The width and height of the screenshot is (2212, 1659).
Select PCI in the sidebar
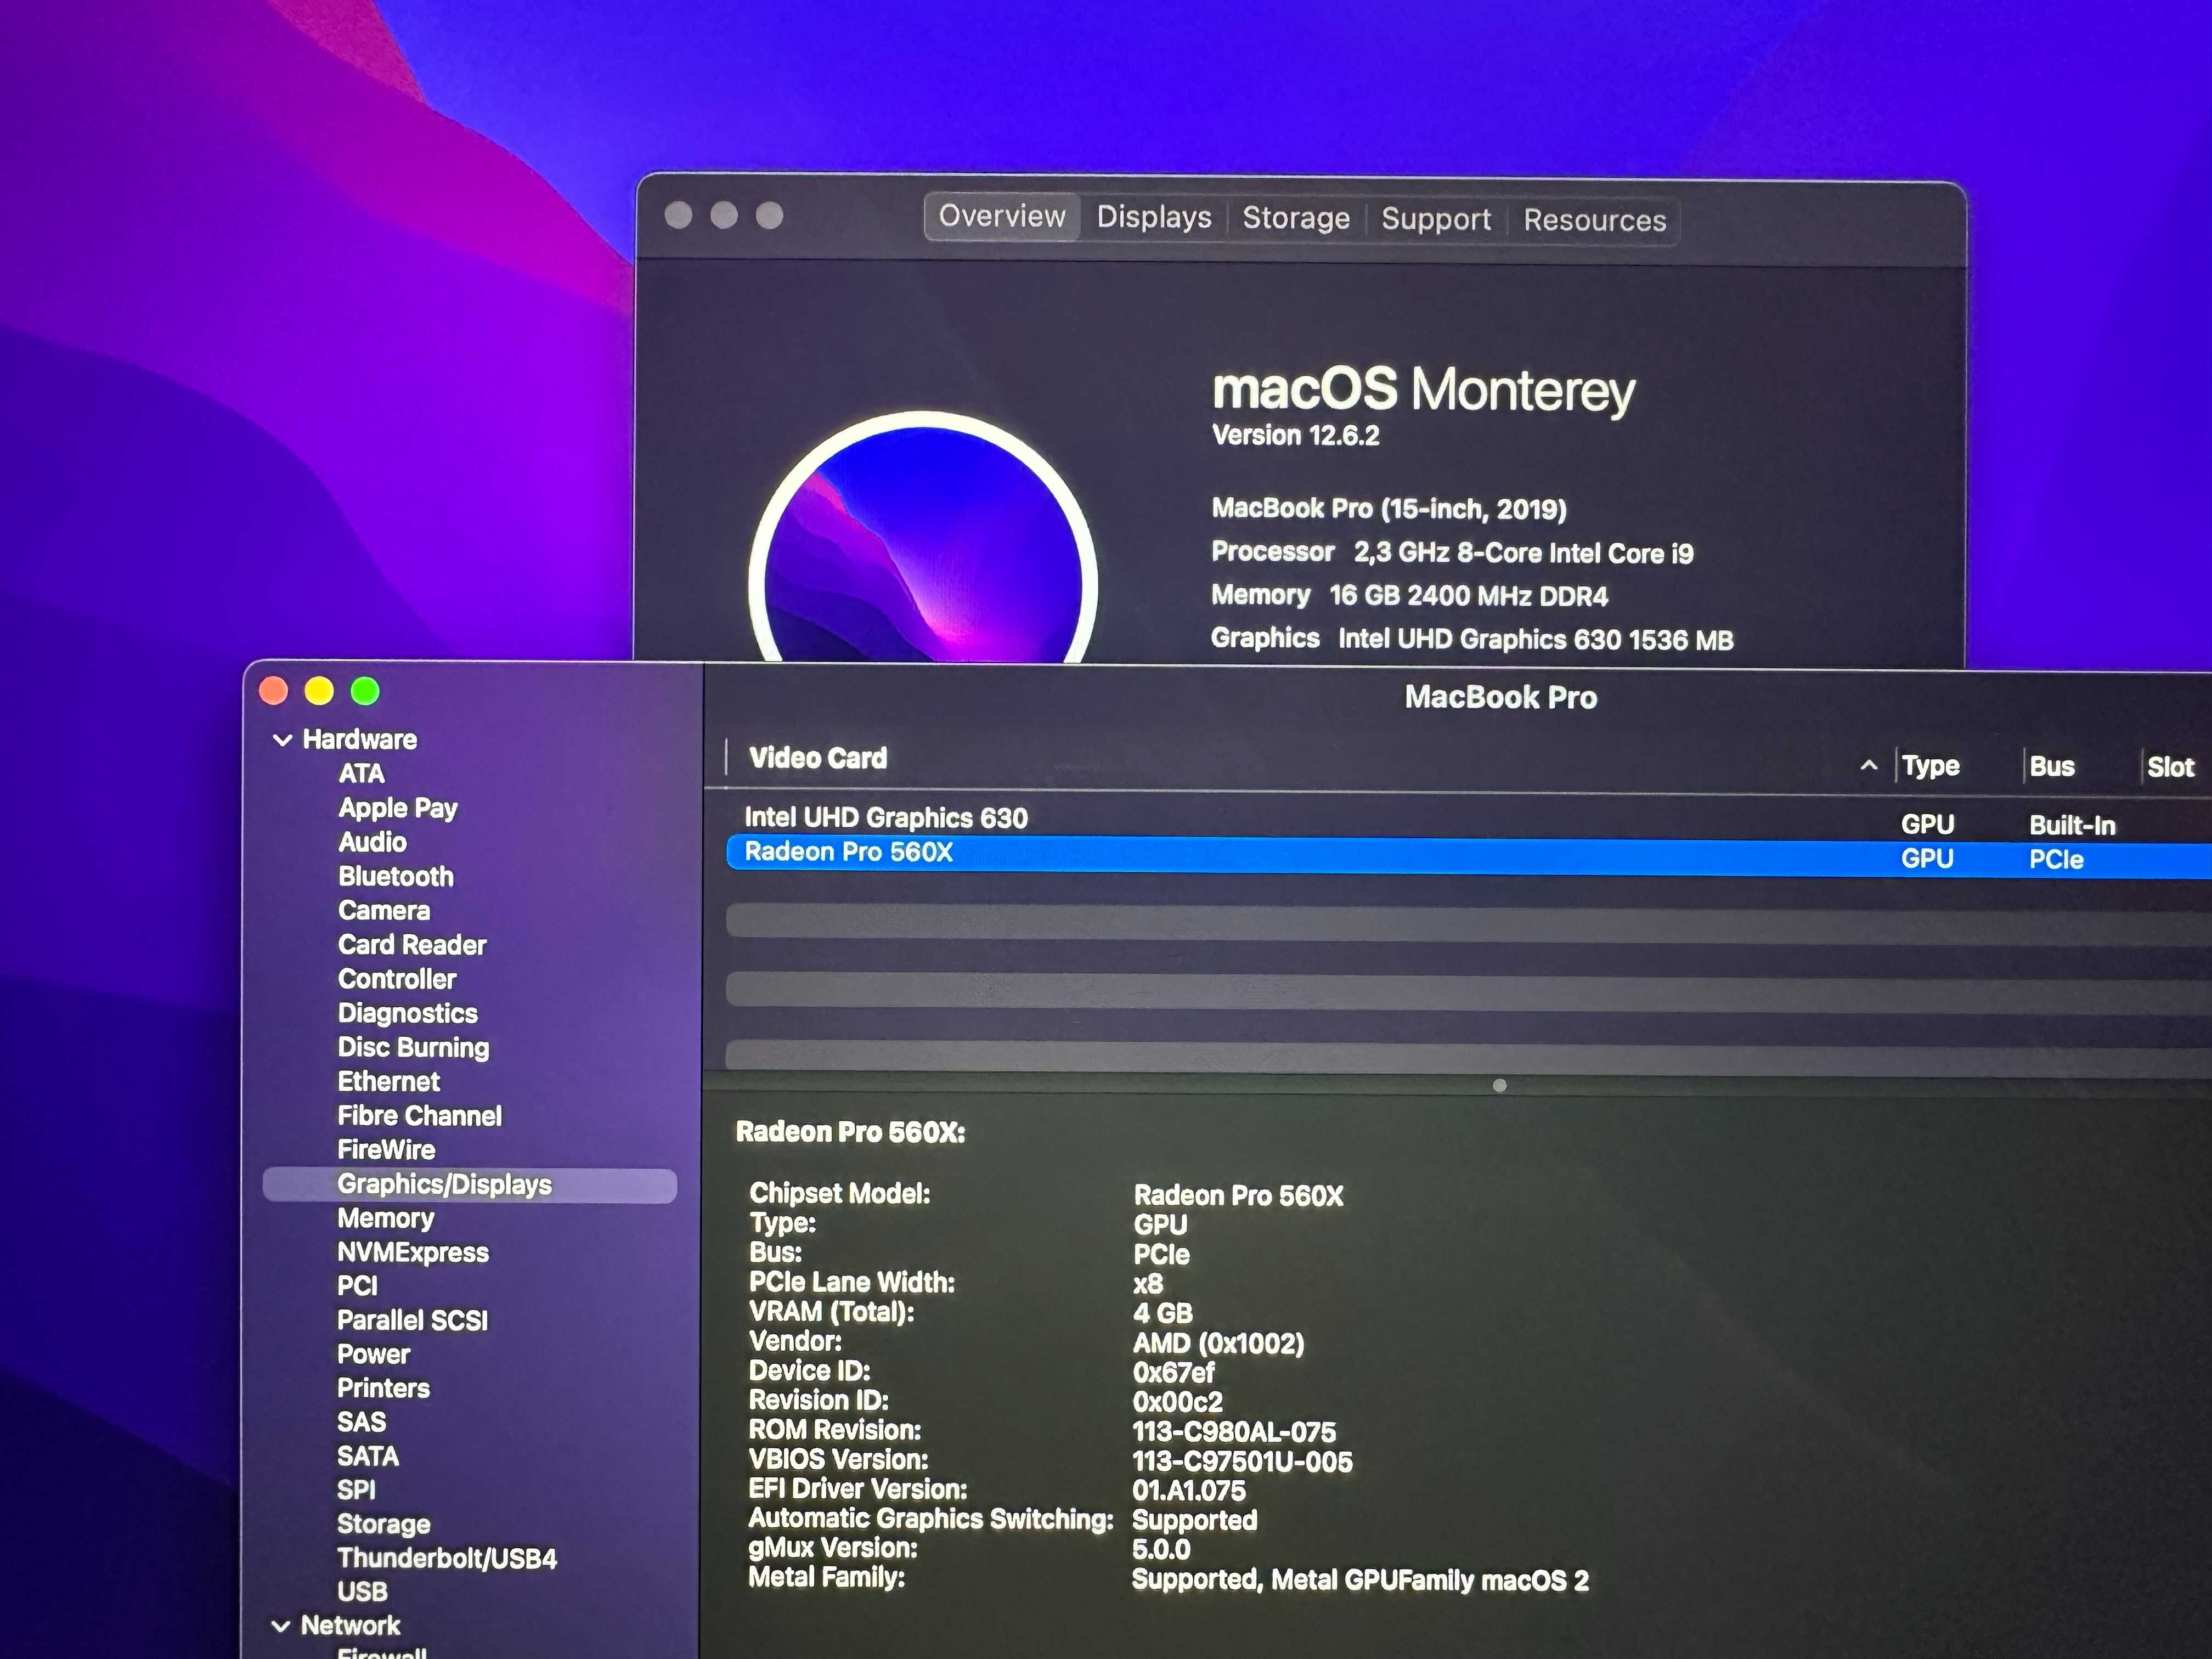click(x=357, y=1286)
